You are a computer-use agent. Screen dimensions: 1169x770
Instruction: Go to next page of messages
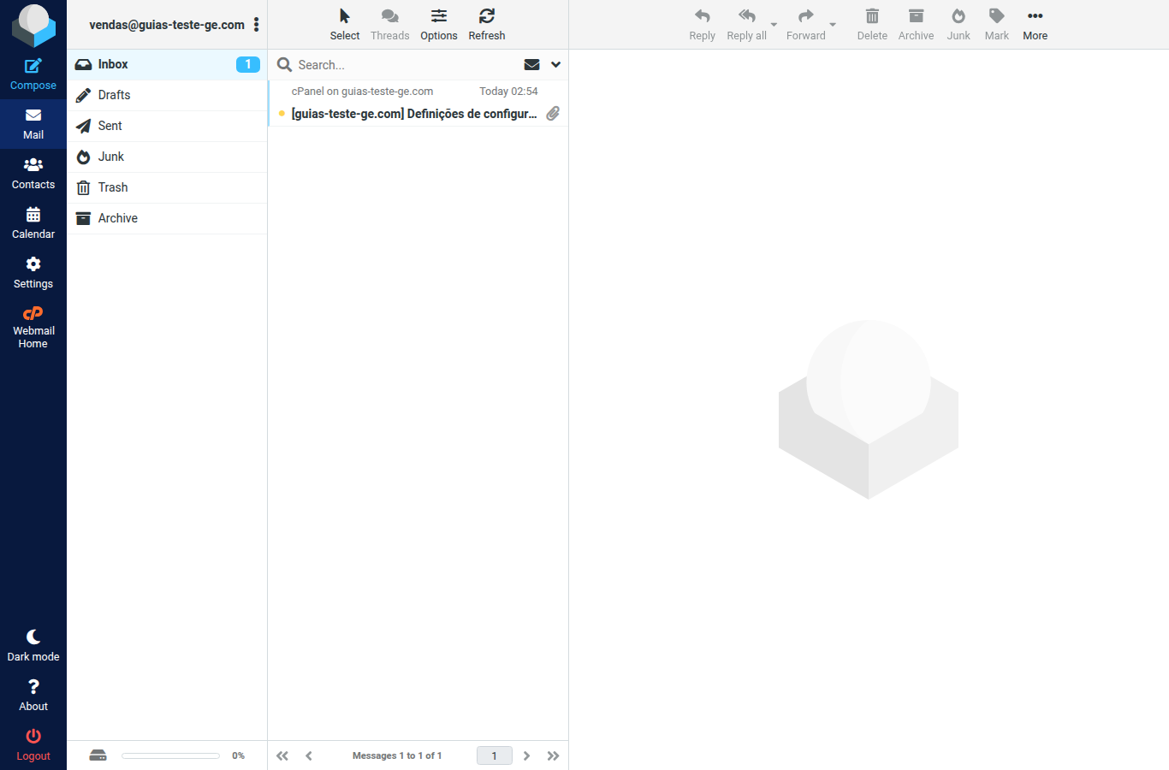[527, 755]
